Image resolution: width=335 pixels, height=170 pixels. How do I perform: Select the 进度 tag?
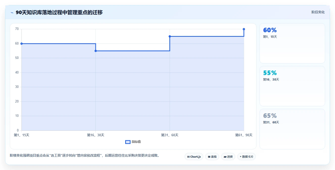tap(228, 157)
